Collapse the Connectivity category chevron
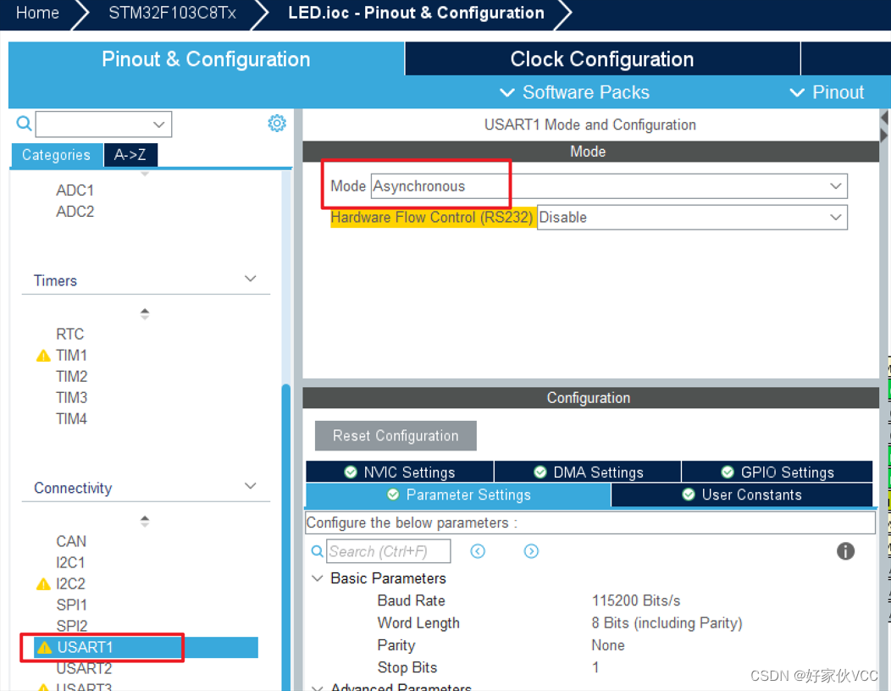891x691 pixels. tap(250, 486)
